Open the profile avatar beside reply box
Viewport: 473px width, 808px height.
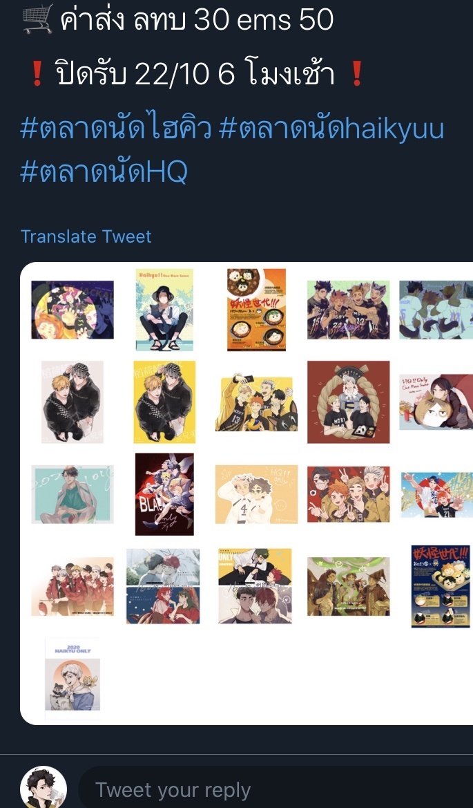tap(44, 789)
